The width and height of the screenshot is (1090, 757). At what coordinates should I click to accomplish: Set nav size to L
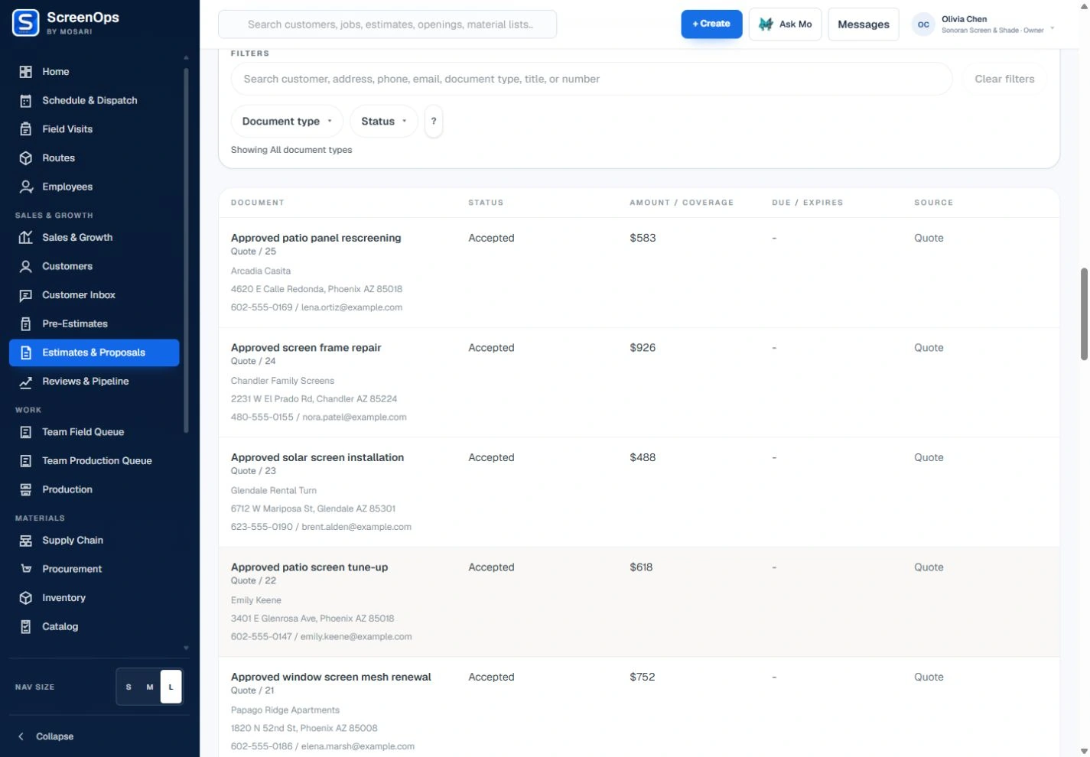click(171, 687)
